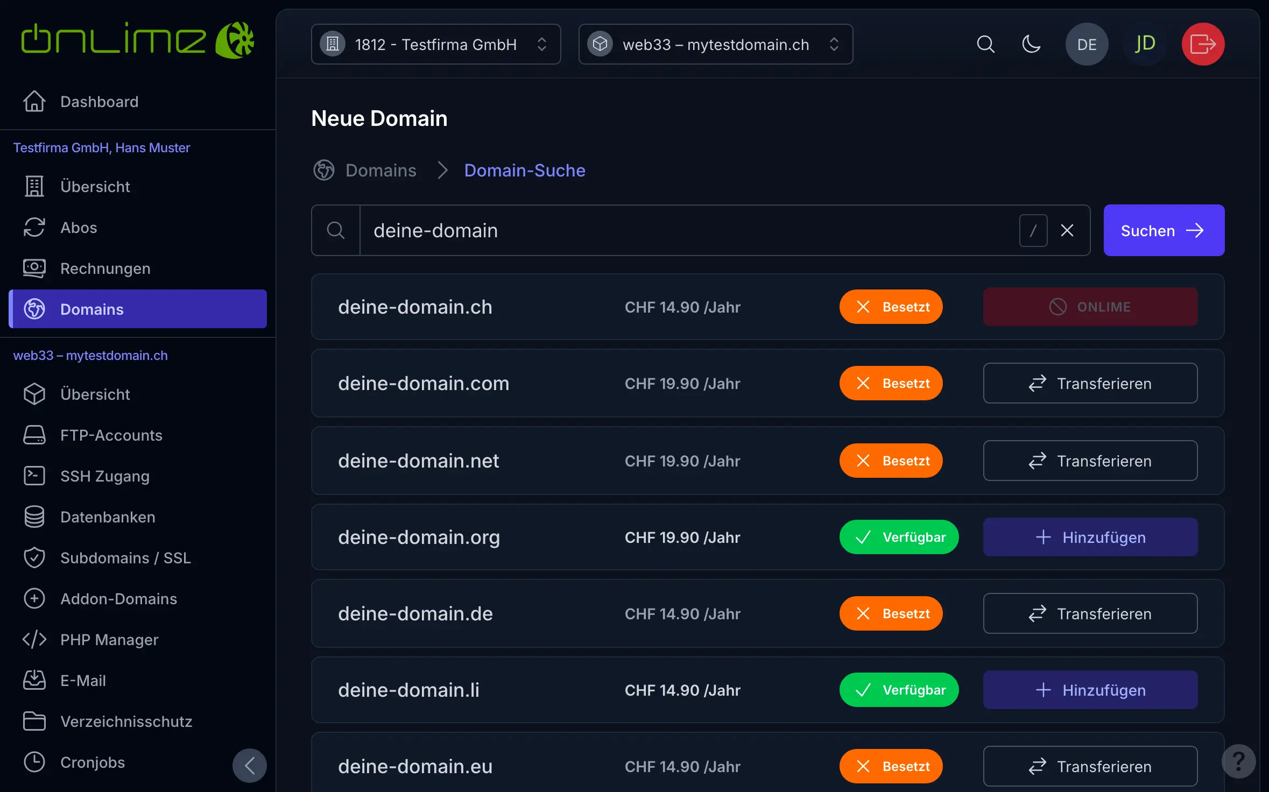Open the help question mark button
The width and height of the screenshot is (1269, 792).
1238,761
